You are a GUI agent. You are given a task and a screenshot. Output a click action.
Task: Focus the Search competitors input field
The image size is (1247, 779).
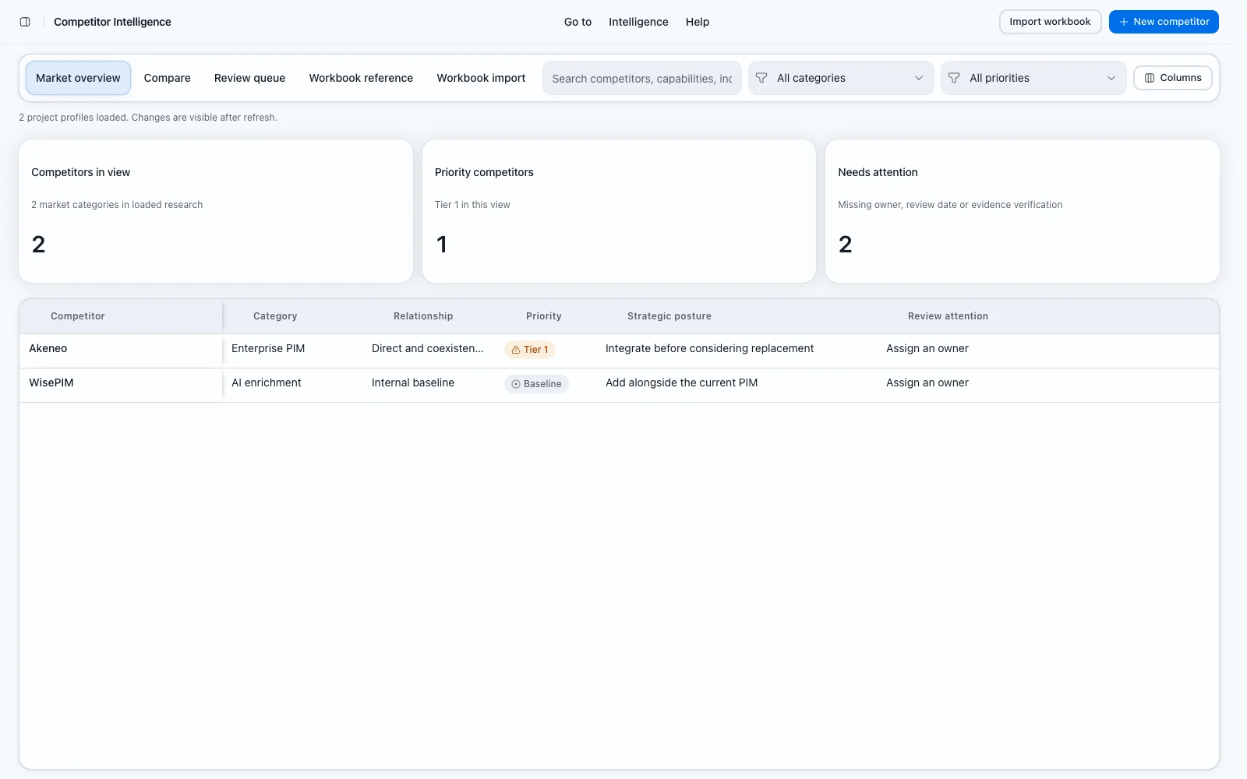pos(642,78)
